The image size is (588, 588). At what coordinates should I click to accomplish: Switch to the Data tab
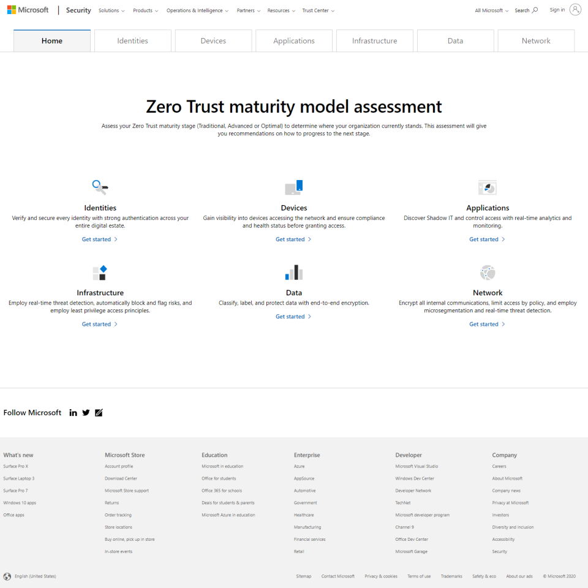[455, 41]
